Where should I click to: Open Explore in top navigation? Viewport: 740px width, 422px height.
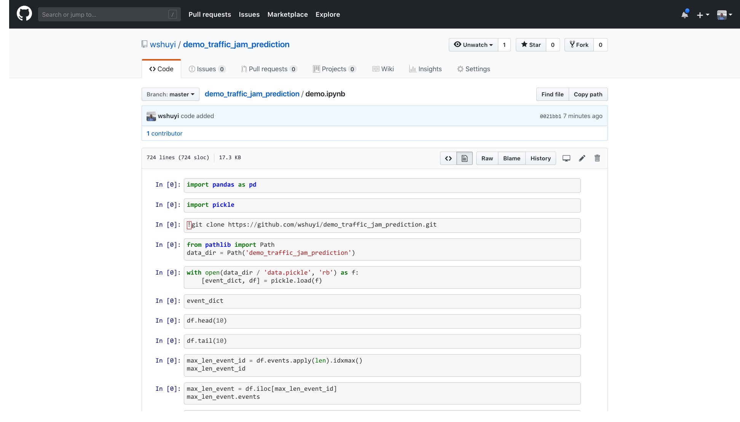click(328, 14)
